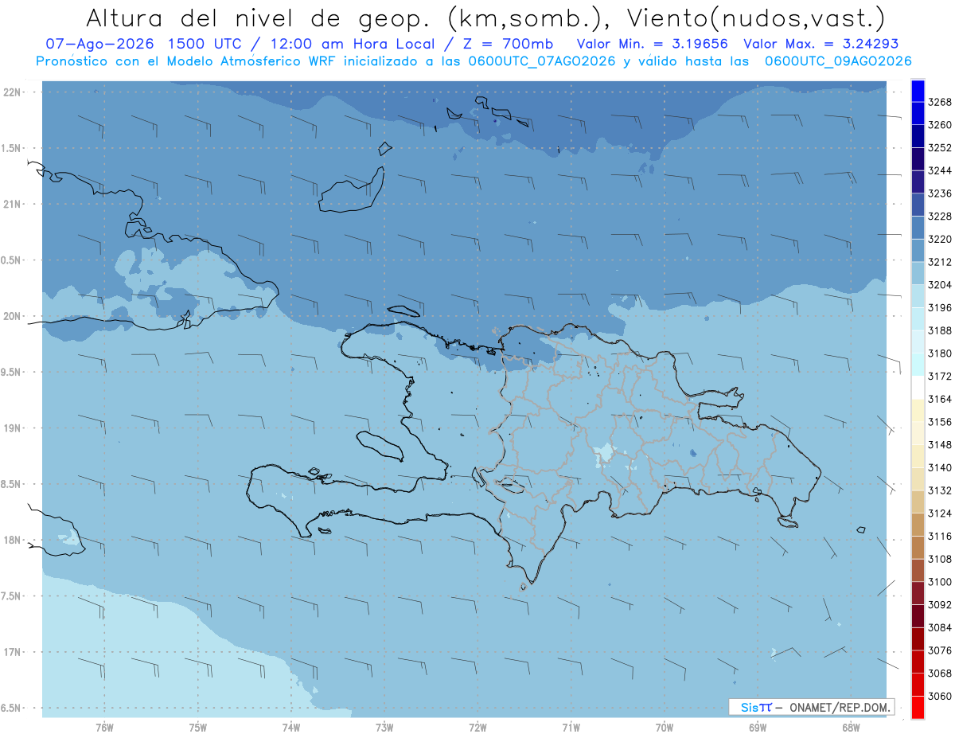
Task: Click the 22N latitude label
Action: [14, 92]
